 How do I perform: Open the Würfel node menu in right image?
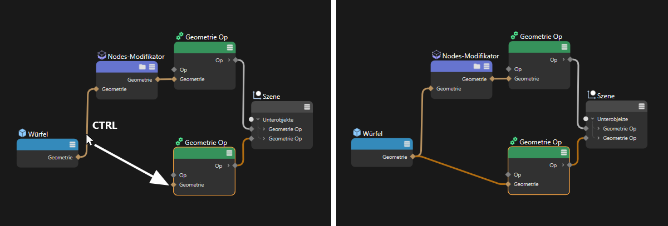tap(407, 145)
